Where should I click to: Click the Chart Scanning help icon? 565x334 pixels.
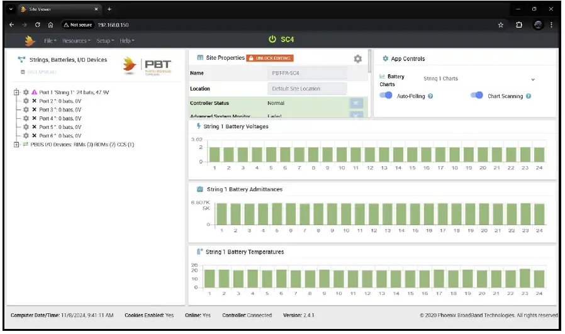pos(529,96)
